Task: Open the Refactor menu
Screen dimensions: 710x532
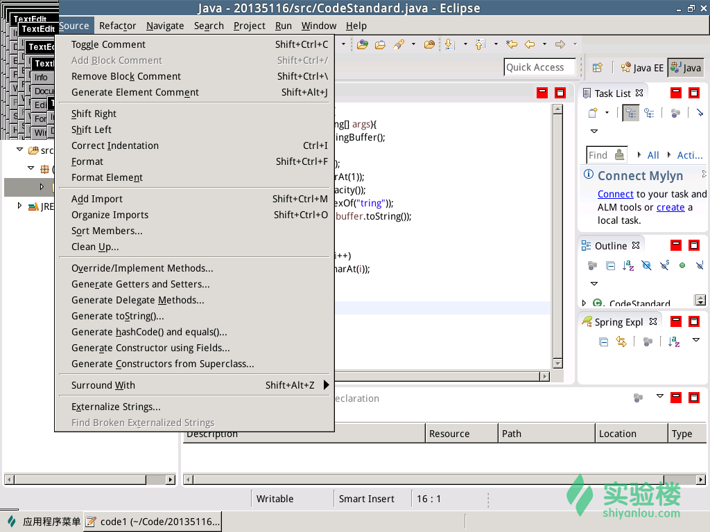Action: coord(118,26)
